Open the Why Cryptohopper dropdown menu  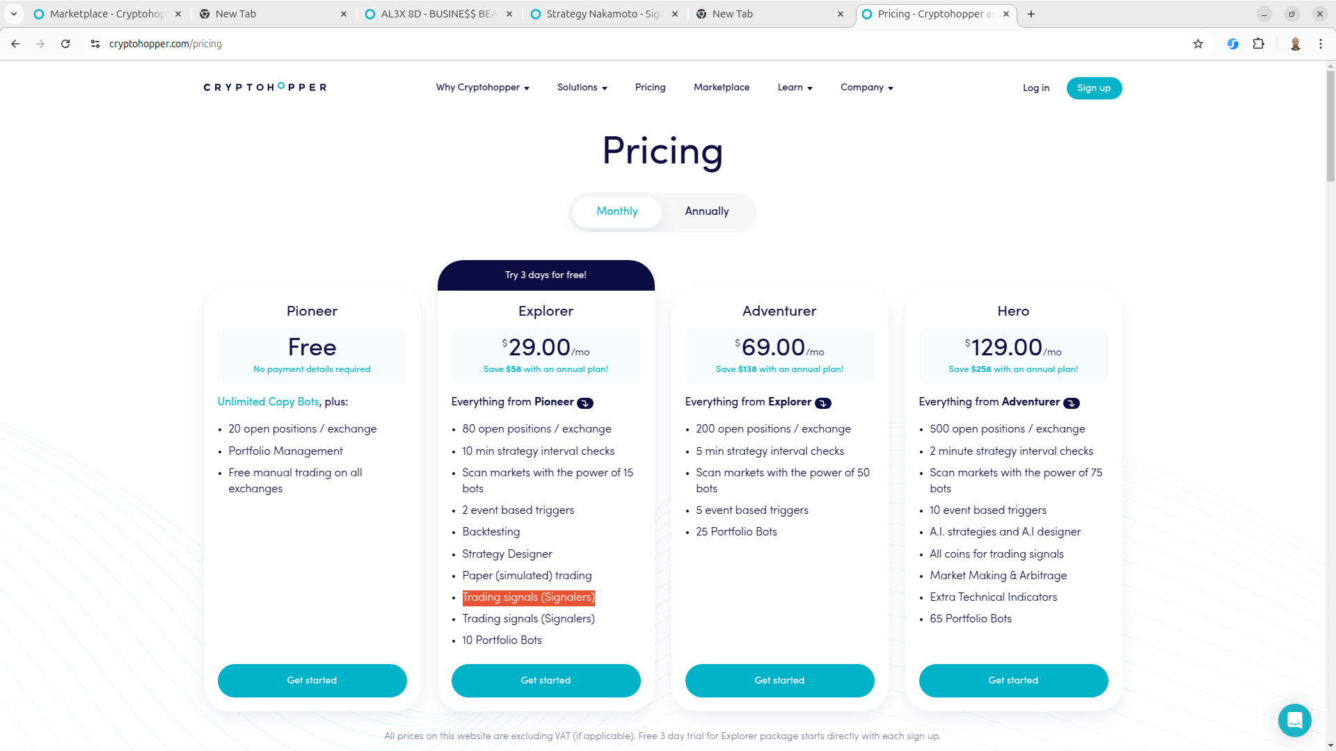click(483, 88)
